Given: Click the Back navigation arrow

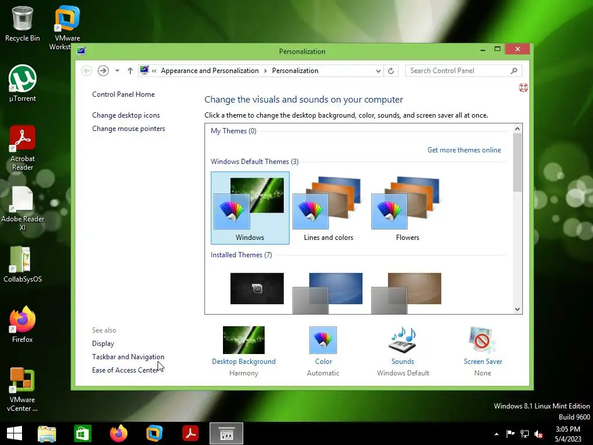Looking at the screenshot, I should 87,71.
